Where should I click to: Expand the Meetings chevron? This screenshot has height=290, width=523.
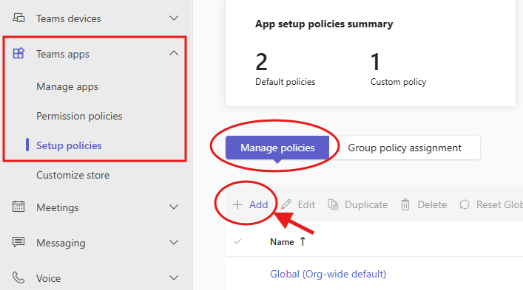click(174, 207)
